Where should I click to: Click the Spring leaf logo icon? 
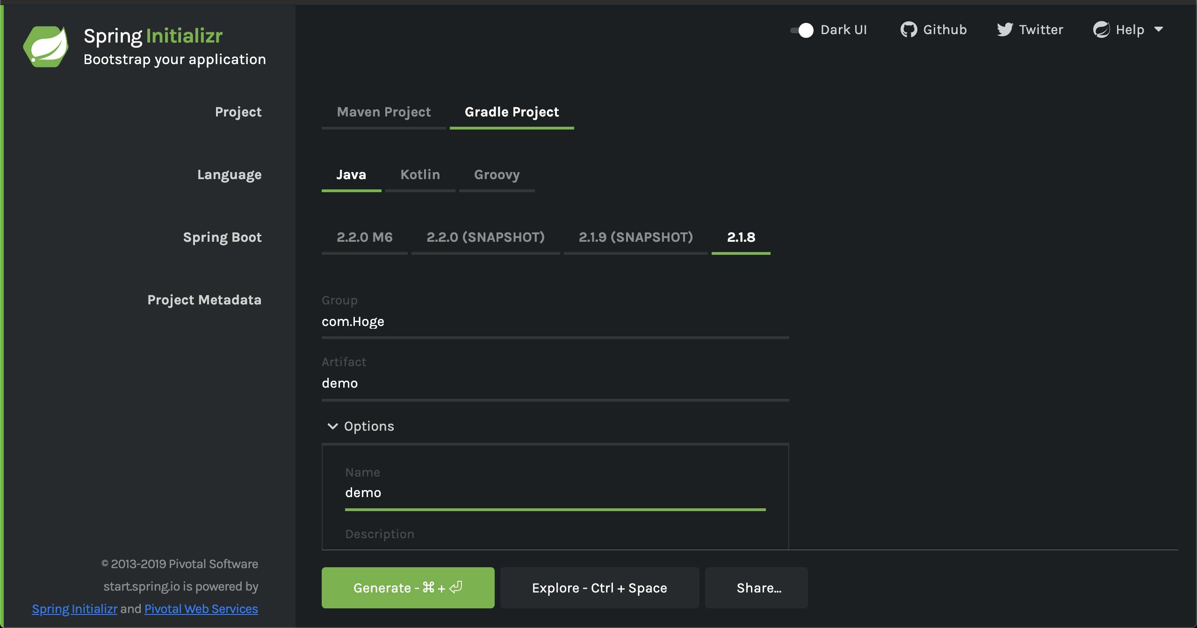pos(46,46)
